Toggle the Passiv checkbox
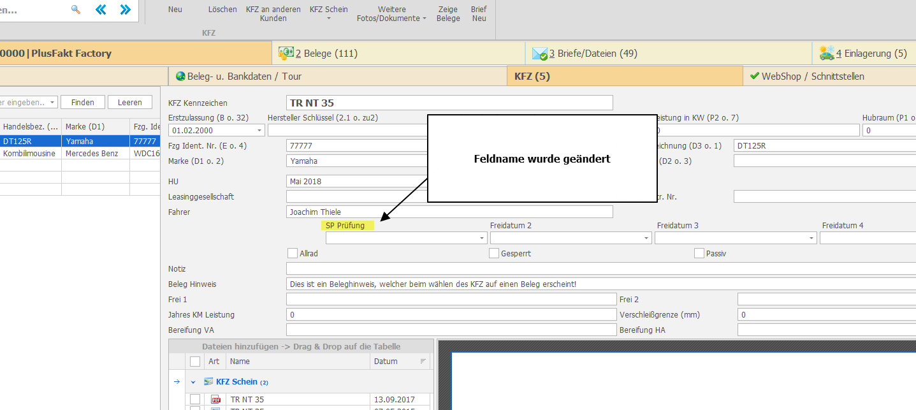The height and width of the screenshot is (410, 916). [699, 253]
